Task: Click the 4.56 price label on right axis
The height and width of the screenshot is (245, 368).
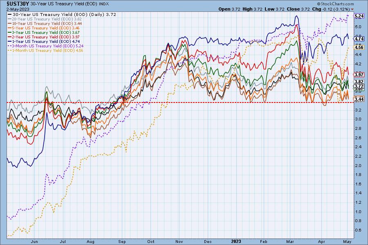Action: 359,47
